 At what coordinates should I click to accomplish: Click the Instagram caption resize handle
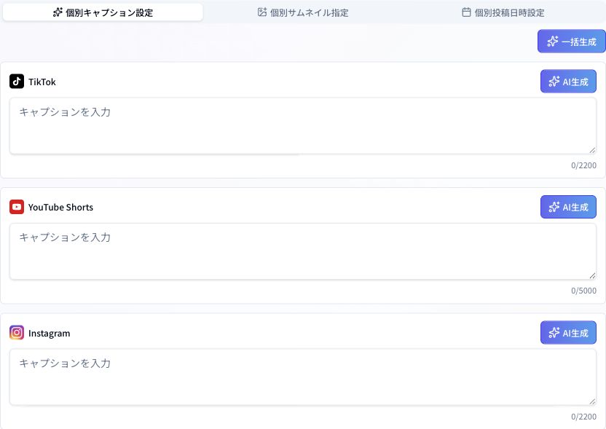click(x=592, y=401)
